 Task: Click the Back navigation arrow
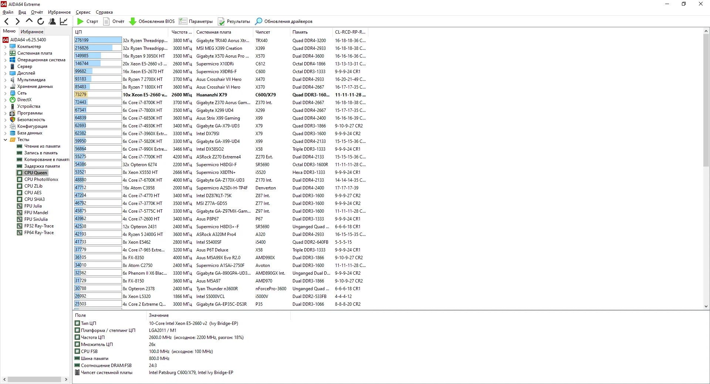7,21
